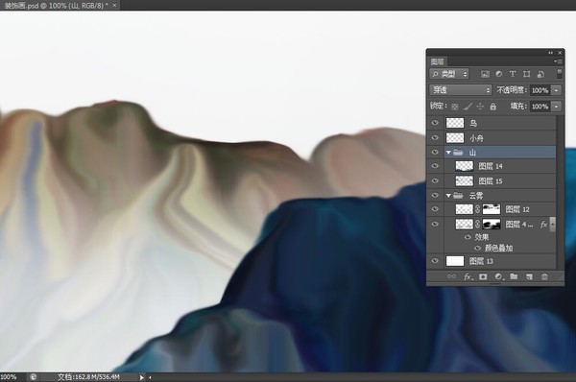Create new group folder icon
The image size is (576, 382).
coord(514,276)
